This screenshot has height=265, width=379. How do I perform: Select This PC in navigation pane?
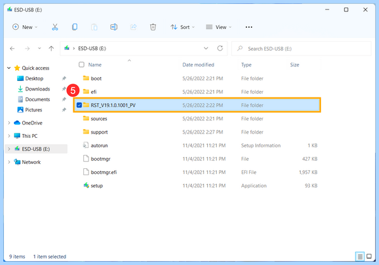pyautogui.click(x=30, y=136)
